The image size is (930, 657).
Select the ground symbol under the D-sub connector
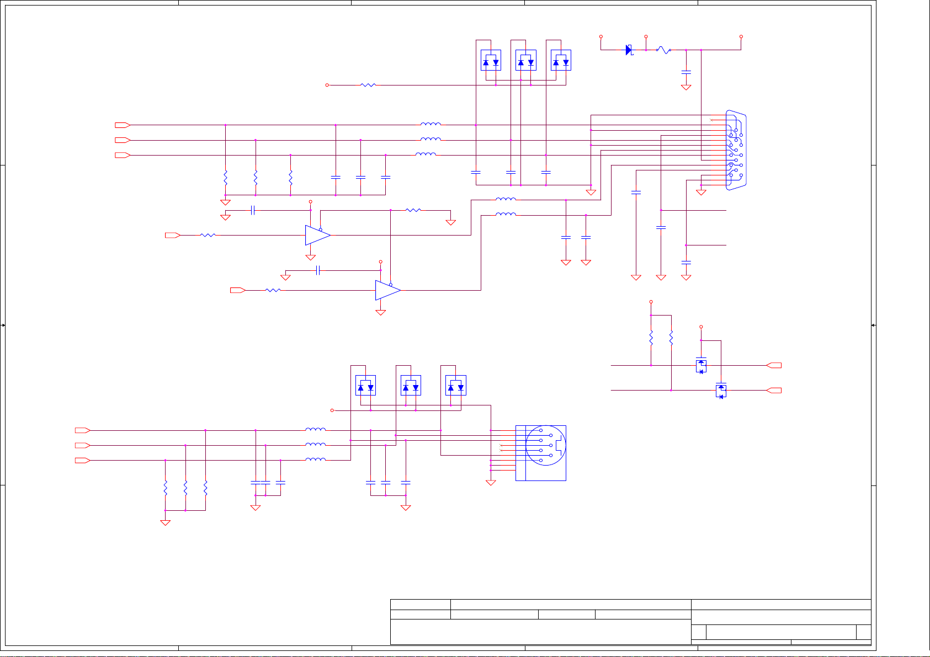point(701,193)
